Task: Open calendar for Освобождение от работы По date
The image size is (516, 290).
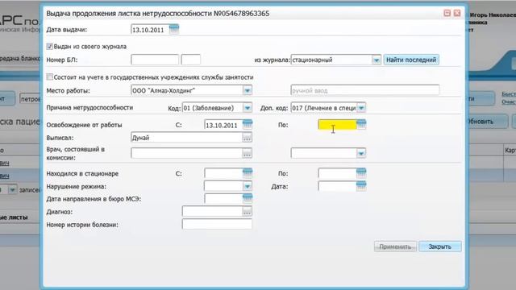Action: point(361,124)
